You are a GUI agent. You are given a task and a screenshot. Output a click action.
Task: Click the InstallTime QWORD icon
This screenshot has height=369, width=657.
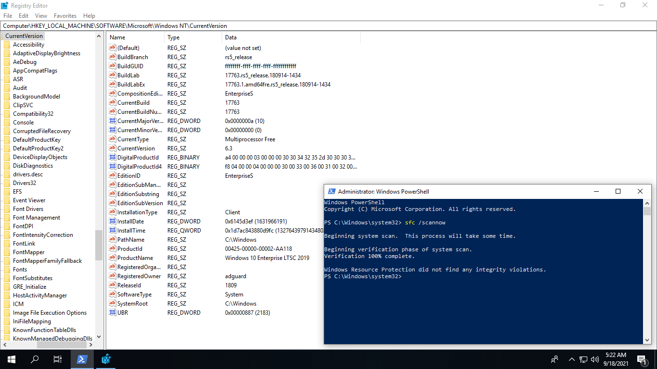[x=113, y=230]
